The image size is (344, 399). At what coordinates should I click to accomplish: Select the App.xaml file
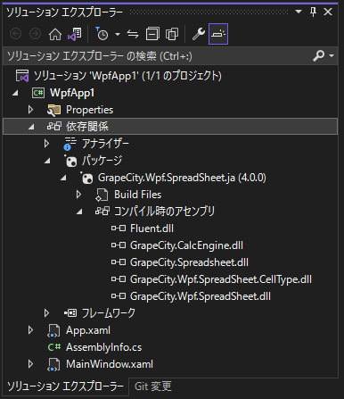(x=88, y=330)
